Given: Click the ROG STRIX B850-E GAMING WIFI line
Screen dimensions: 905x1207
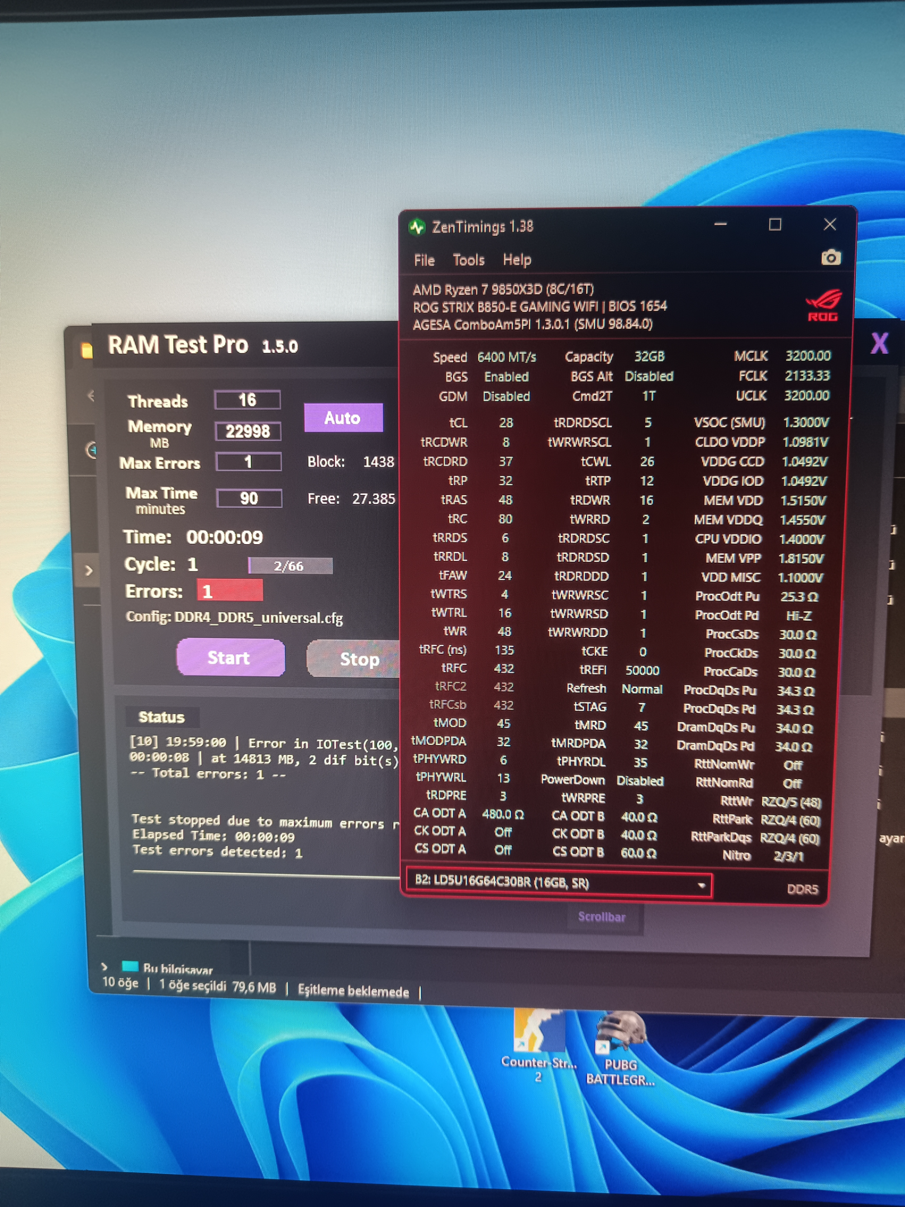Looking at the screenshot, I should (540, 307).
